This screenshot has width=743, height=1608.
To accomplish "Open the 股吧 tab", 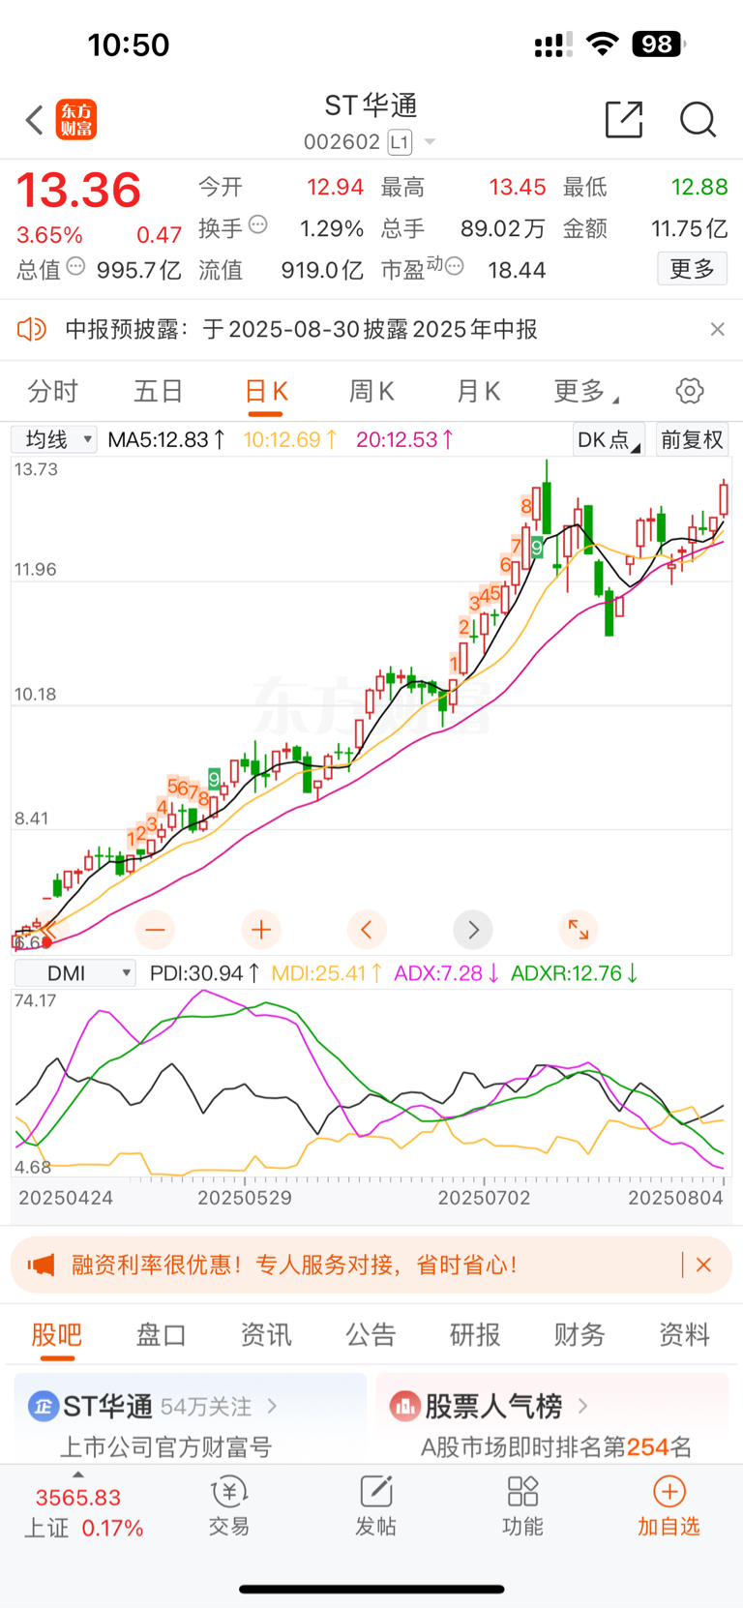I will pyautogui.click(x=57, y=1335).
